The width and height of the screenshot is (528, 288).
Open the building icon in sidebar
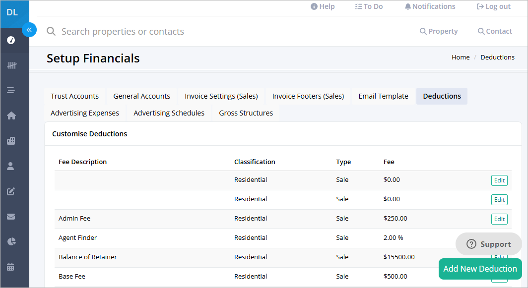click(11, 141)
